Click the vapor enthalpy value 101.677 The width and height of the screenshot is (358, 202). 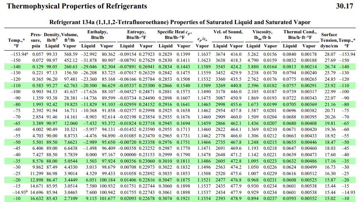pyautogui.click(x=107, y=199)
